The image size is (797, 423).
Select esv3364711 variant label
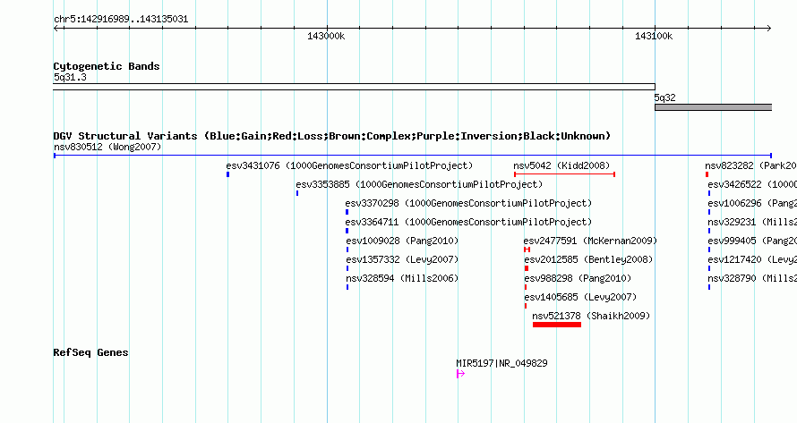point(468,223)
